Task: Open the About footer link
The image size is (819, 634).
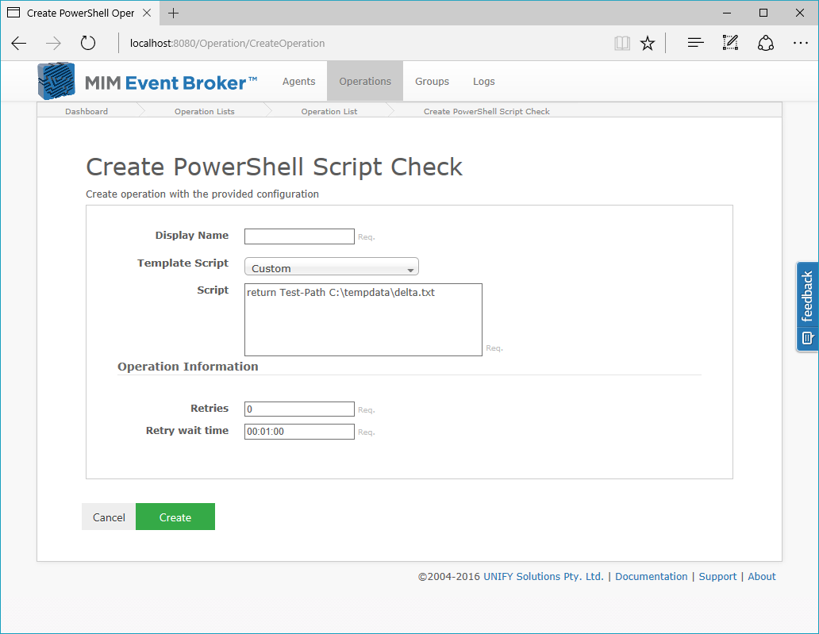Action: point(762,577)
